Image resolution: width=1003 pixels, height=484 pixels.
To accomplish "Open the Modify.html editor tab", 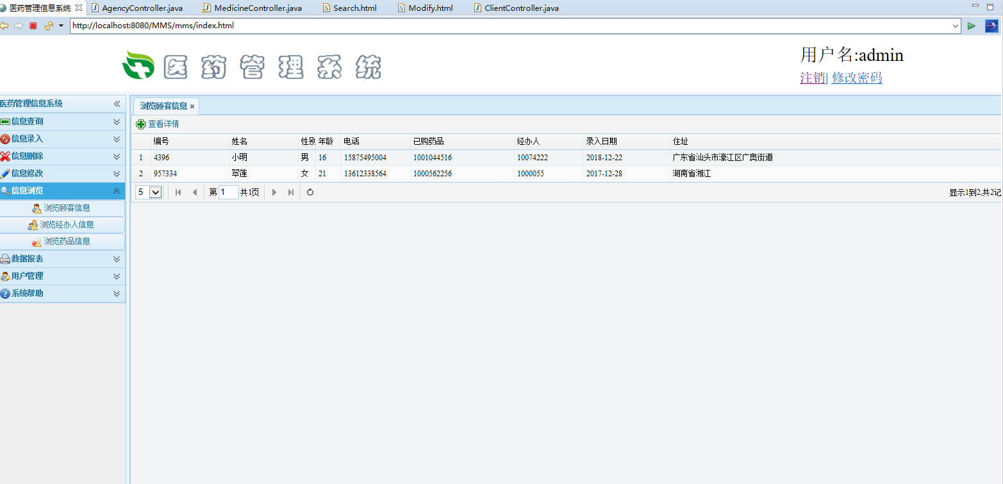I will [425, 8].
